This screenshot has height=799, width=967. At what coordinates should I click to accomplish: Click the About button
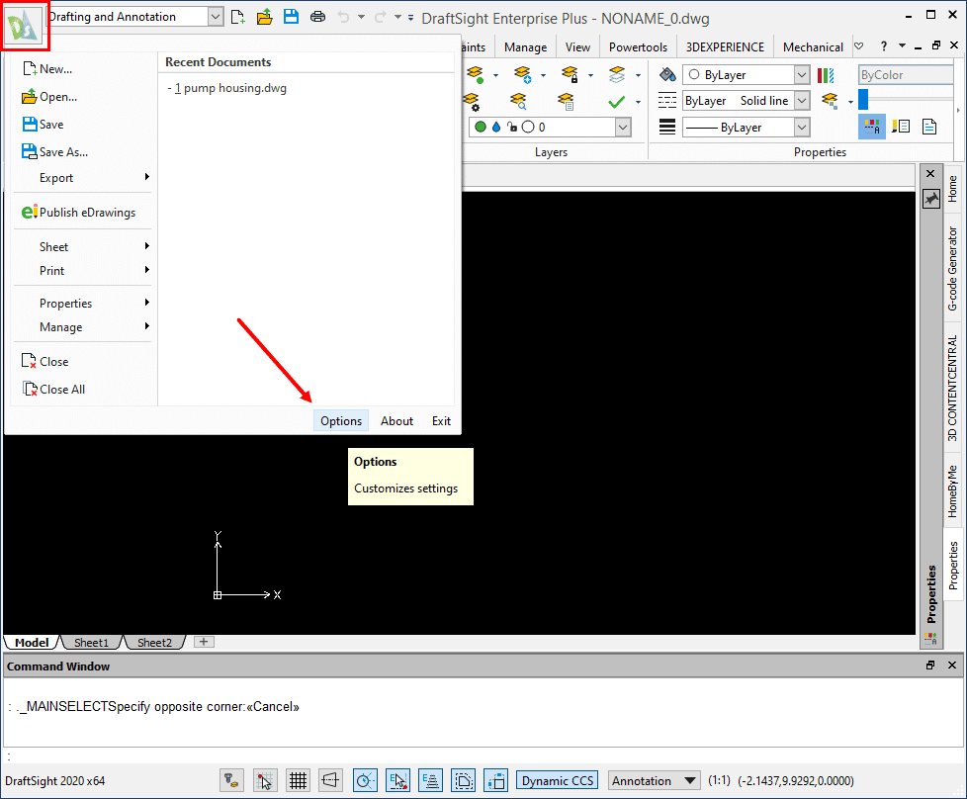[396, 421]
